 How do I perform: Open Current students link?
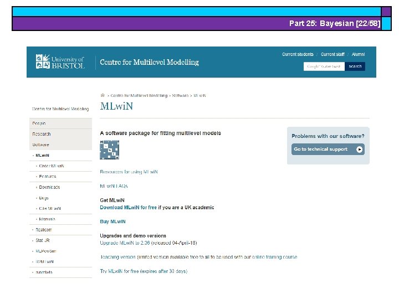[298, 54]
